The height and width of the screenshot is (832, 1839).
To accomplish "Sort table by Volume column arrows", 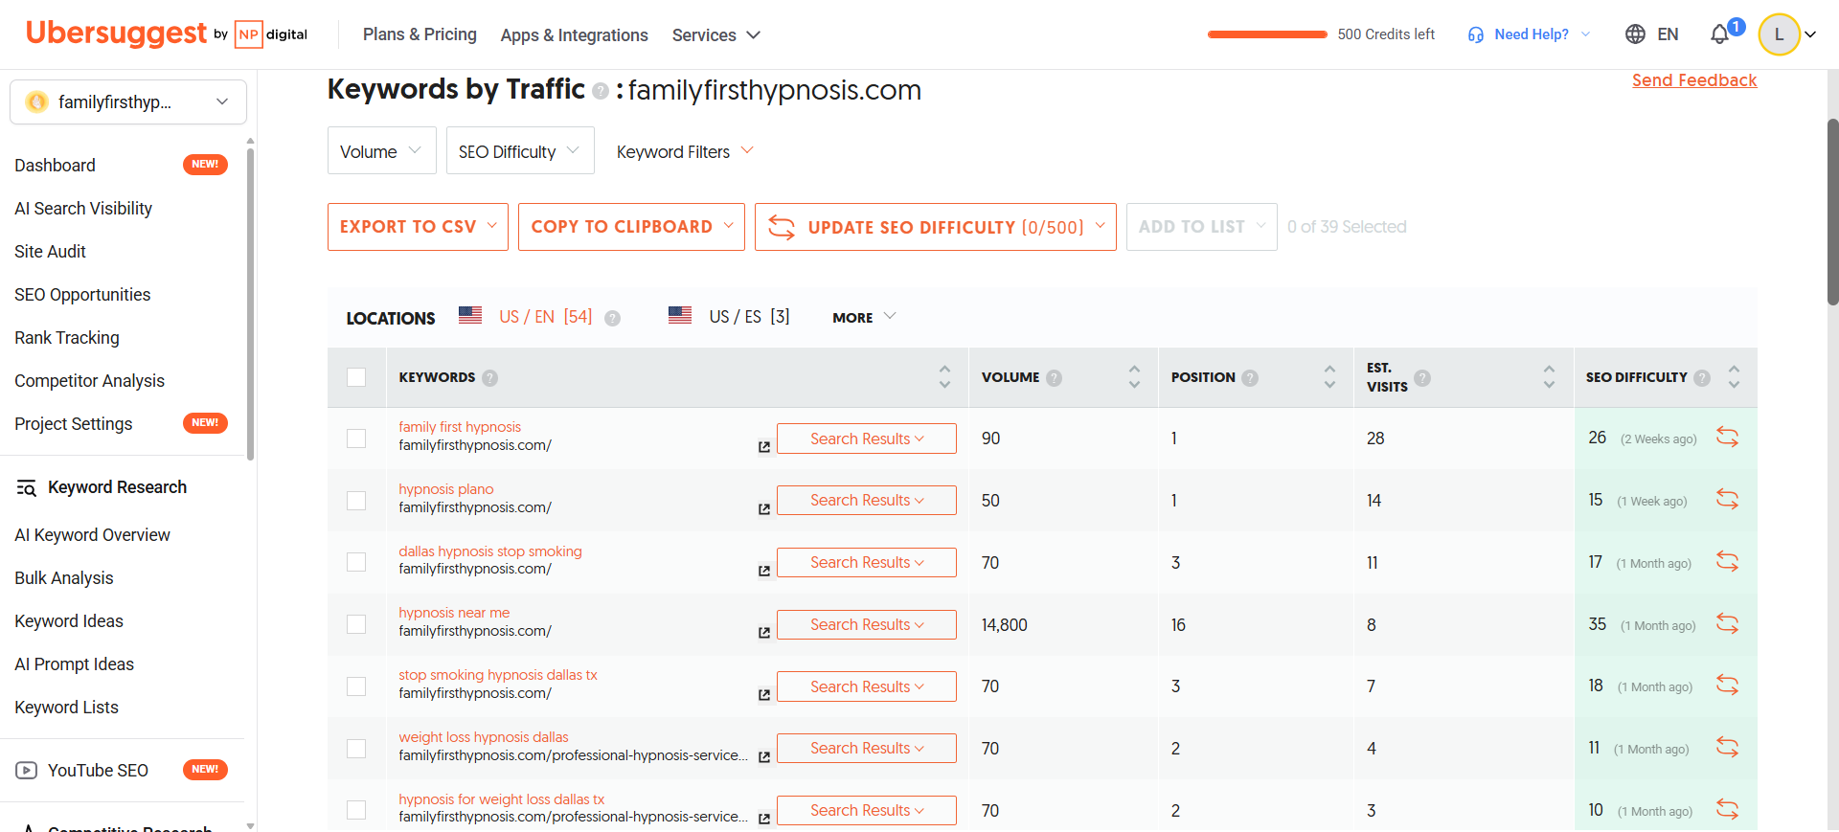I will (1134, 377).
